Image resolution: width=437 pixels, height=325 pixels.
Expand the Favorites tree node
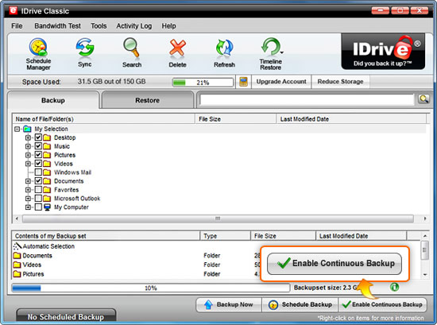point(28,190)
